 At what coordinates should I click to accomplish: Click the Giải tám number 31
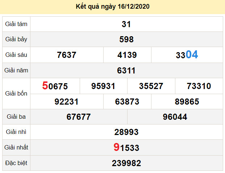point(126,24)
